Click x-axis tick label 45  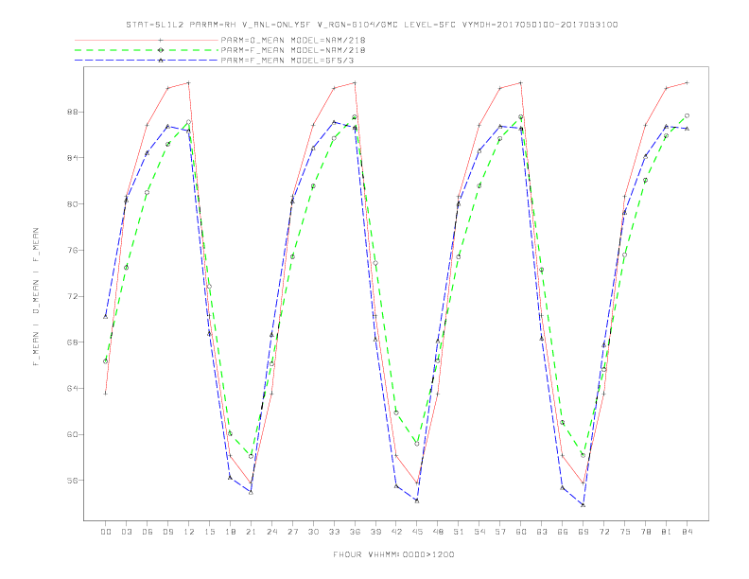pyautogui.click(x=417, y=532)
